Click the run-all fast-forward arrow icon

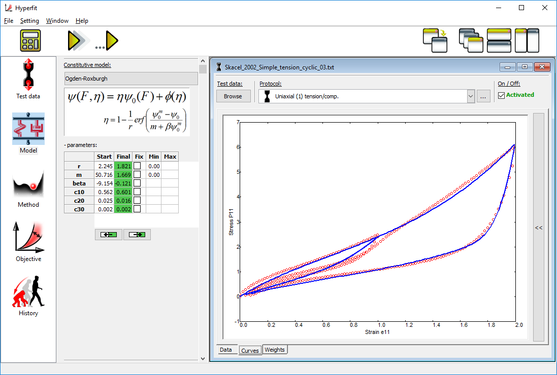(76, 41)
